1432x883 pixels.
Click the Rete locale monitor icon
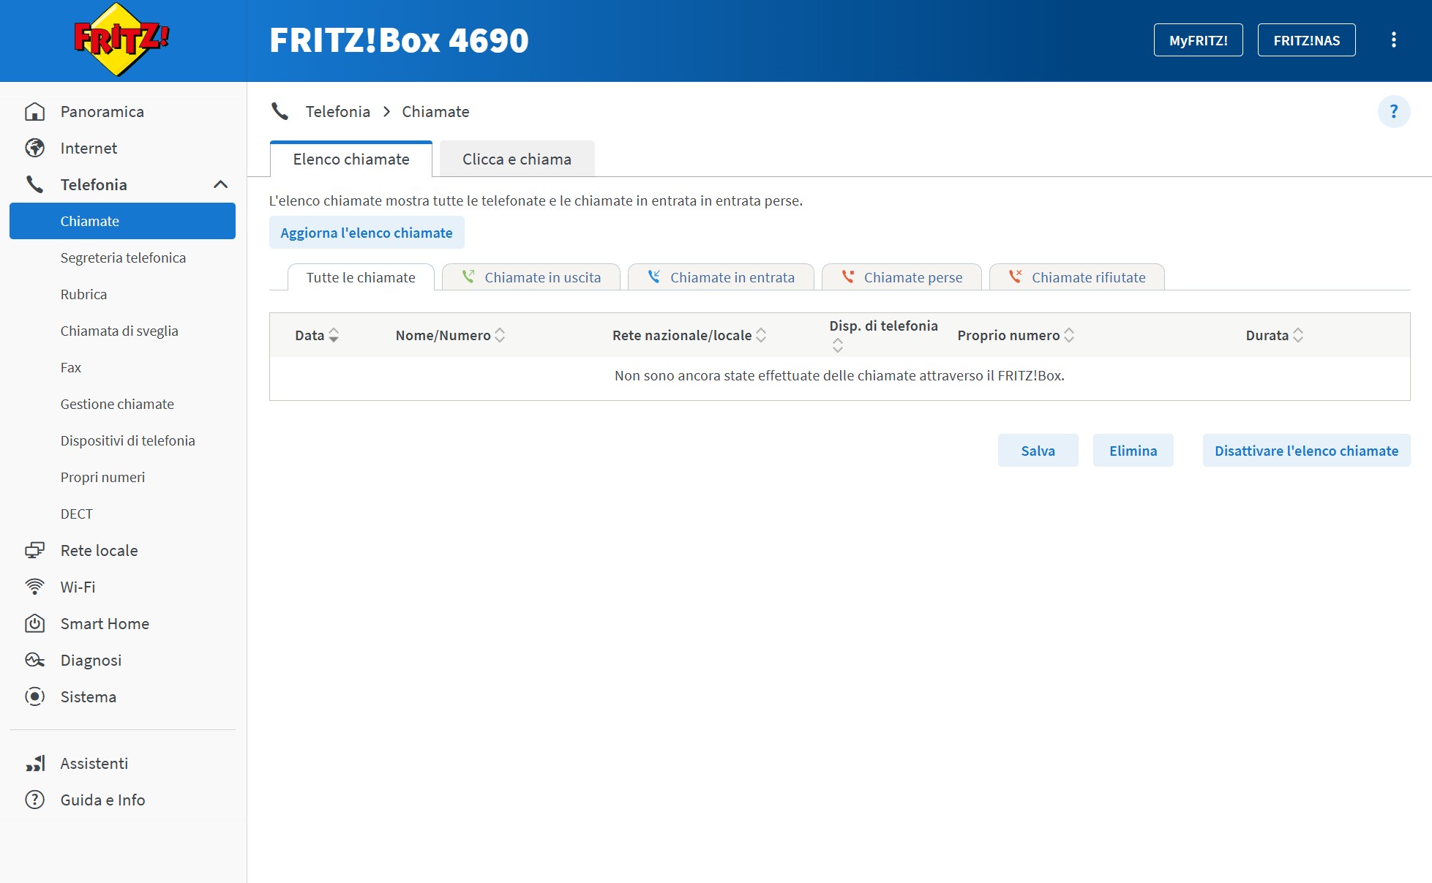point(34,550)
